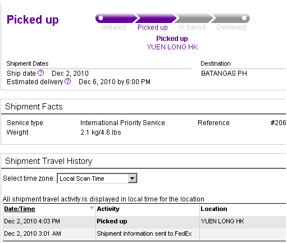Click the white dot on Delivered stage
Viewport: 287px width, 243px height.
[244, 18]
